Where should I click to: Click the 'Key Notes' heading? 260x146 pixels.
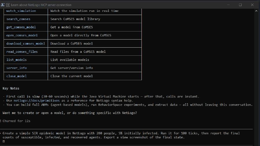click(11, 88)
